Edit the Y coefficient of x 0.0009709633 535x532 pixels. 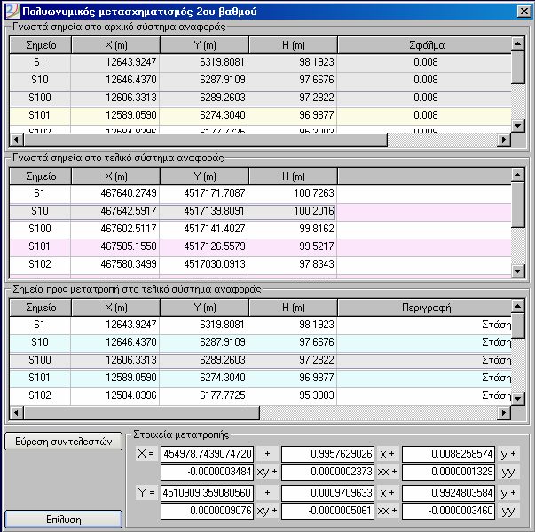[x=328, y=493]
